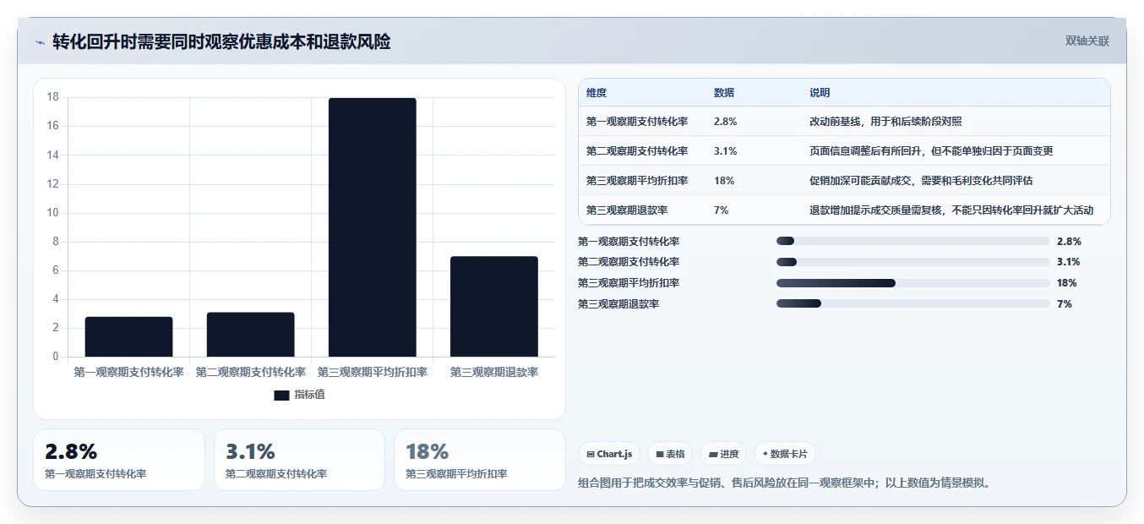Click the 18% value in the table
The width and height of the screenshot is (1144, 524).
[x=723, y=181]
